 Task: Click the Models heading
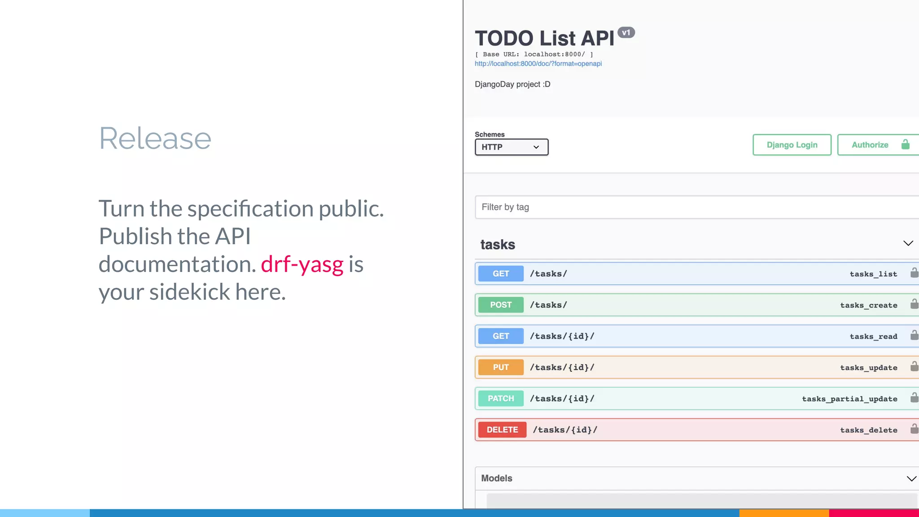tap(496, 478)
